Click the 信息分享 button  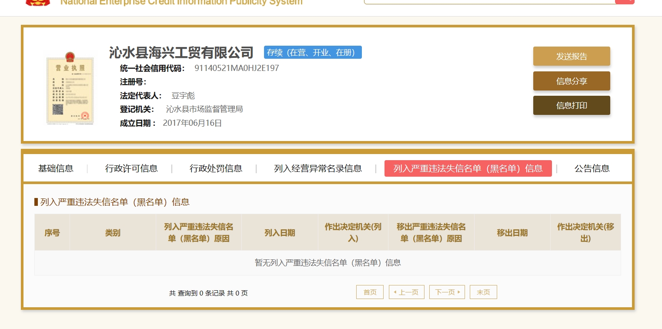click(572, 81)
